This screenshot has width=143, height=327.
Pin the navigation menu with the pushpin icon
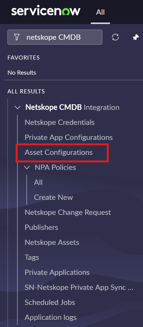(x=136, y=37)
